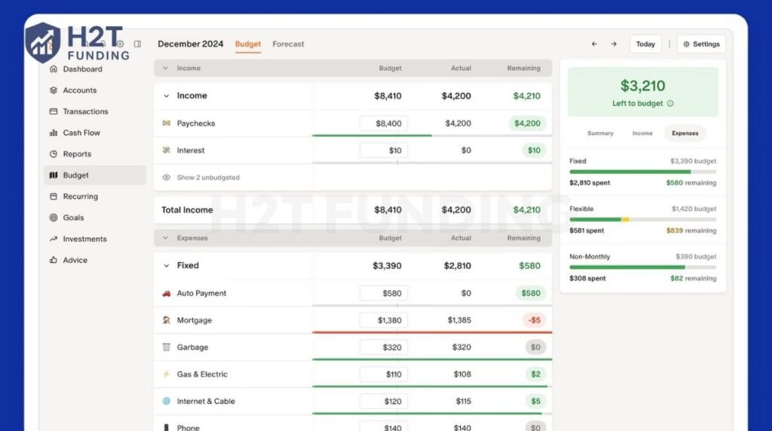This screenshot has height=431, width=772.
Task: Open Transactions via its card icon
Action: (54, 112)
